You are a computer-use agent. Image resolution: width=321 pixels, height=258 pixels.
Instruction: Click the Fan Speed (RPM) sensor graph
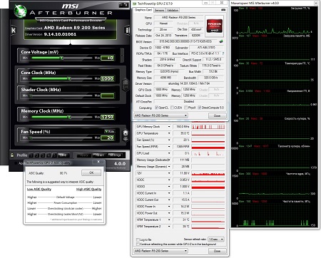click(x=208, y=147)
